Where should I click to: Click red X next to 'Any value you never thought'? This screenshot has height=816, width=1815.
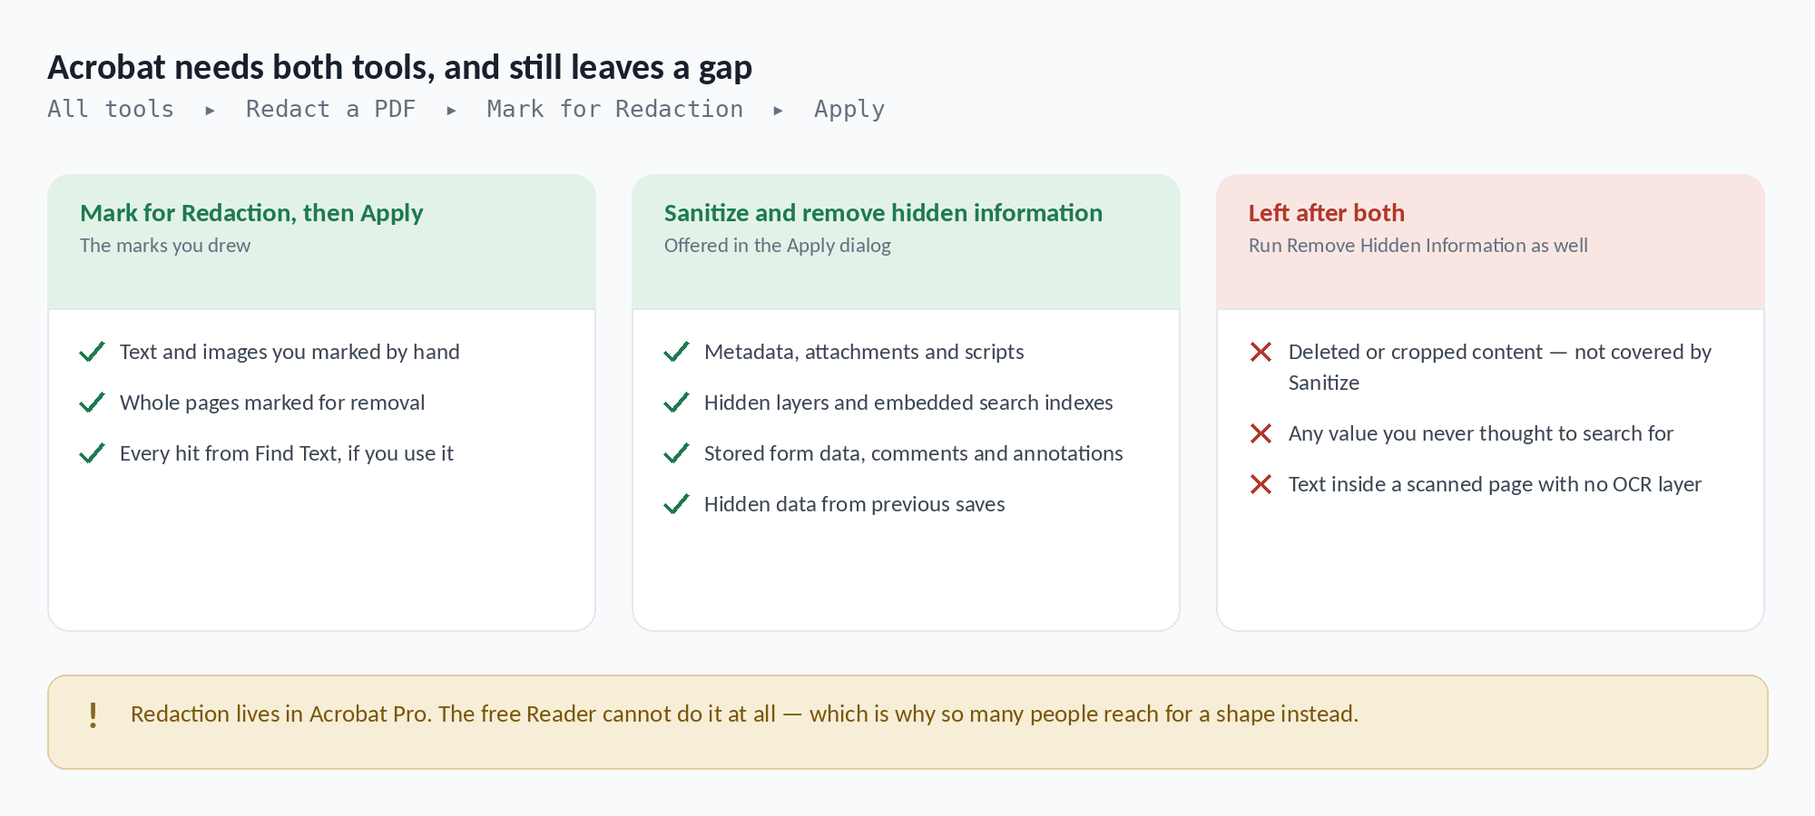1261,433
